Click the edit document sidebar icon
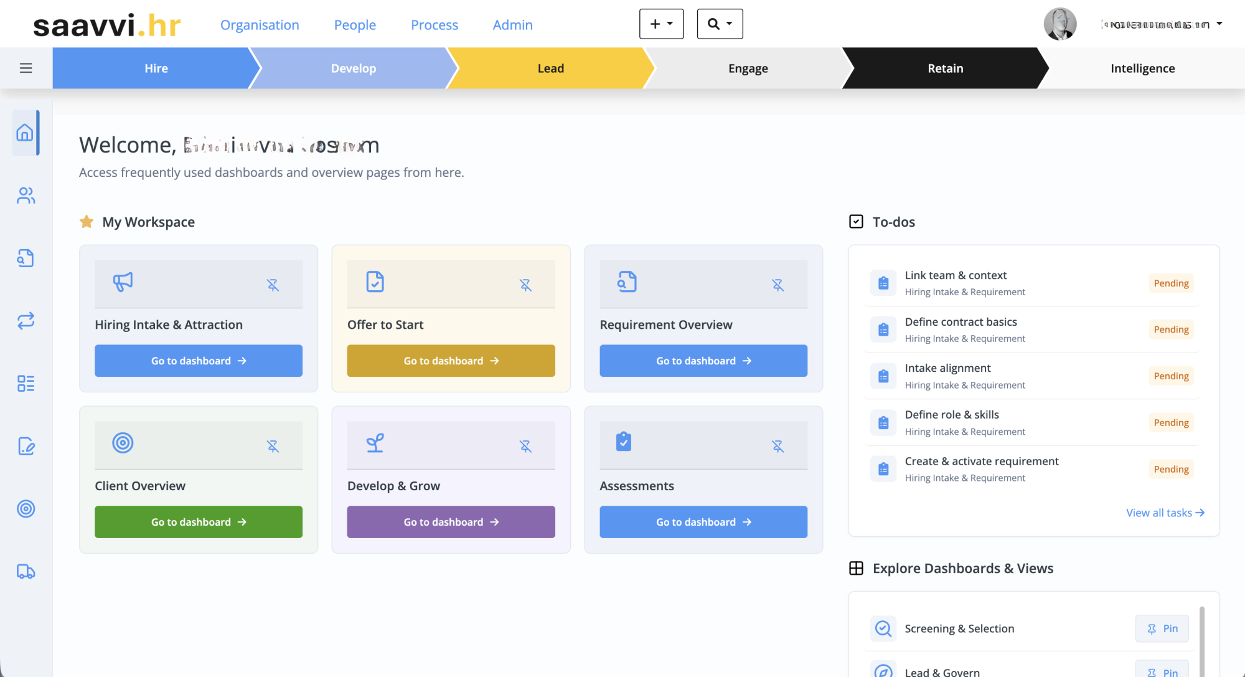This screenshot has width=1245, height=677. [26, 446]
